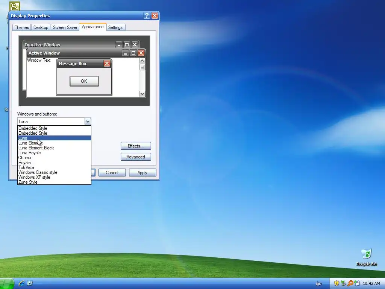Click the Active Window title bar text
Viewport: 385px width, 289px height.
(x=44, y=53)
